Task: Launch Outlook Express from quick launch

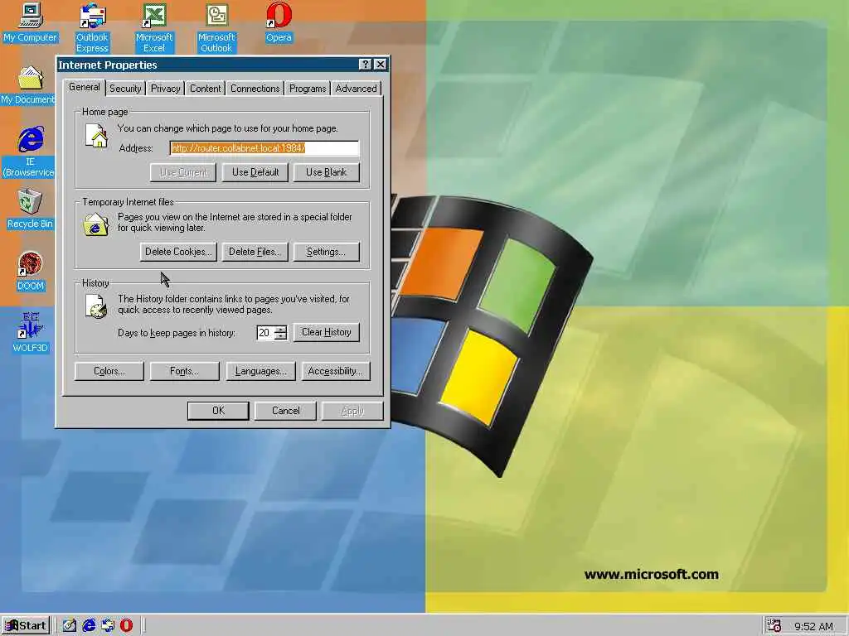Action: point(108,625)
